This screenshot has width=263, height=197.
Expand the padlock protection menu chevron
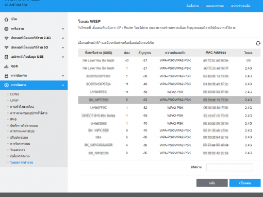click(x=63, y=76)
